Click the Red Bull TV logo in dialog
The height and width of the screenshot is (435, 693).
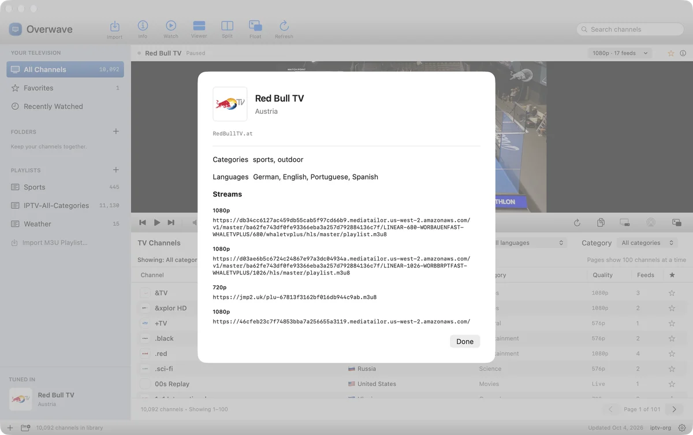click(230, 104)
